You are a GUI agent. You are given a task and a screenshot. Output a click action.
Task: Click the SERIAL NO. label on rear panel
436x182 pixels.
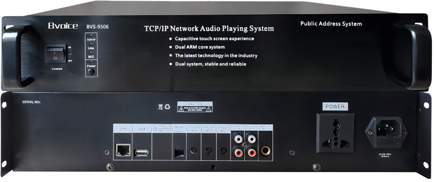pyautogui.click(x=31, y=102)
